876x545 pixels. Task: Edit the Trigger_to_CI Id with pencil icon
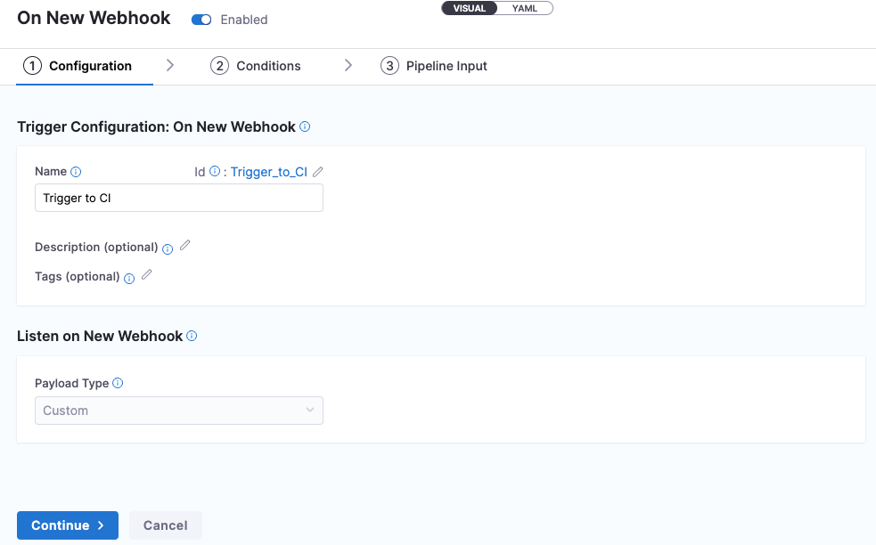point(318,172)
